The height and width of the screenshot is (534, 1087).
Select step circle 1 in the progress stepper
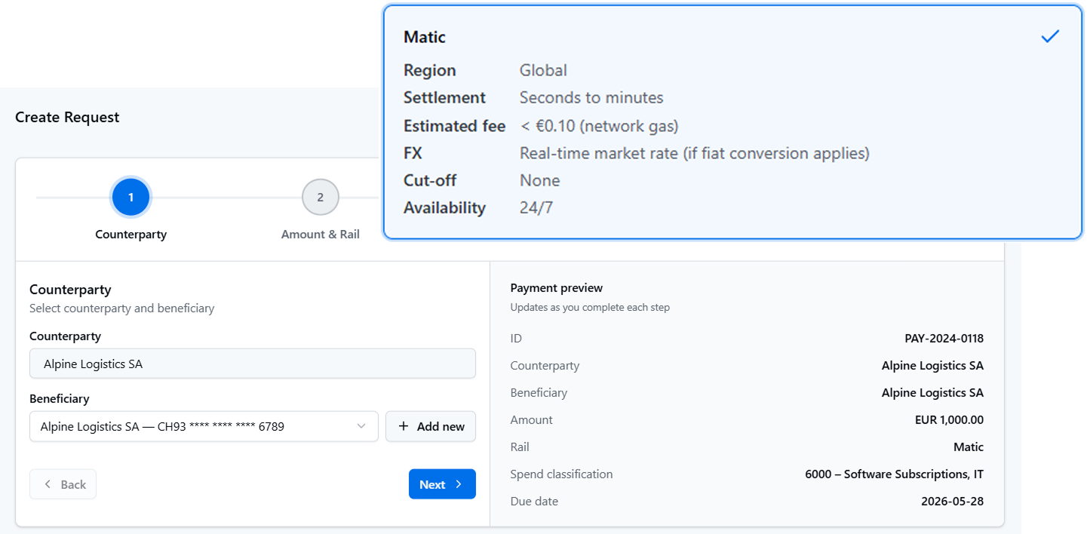coord(131,197)
